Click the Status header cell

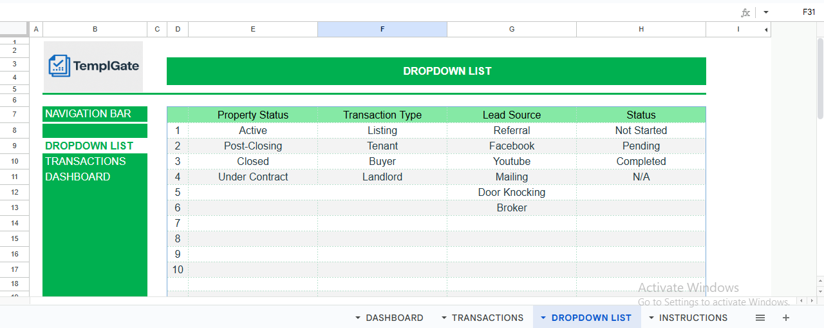coord(641,115)
